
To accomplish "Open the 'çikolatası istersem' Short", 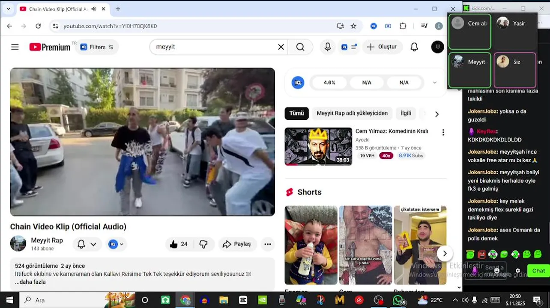I will 420,245.
